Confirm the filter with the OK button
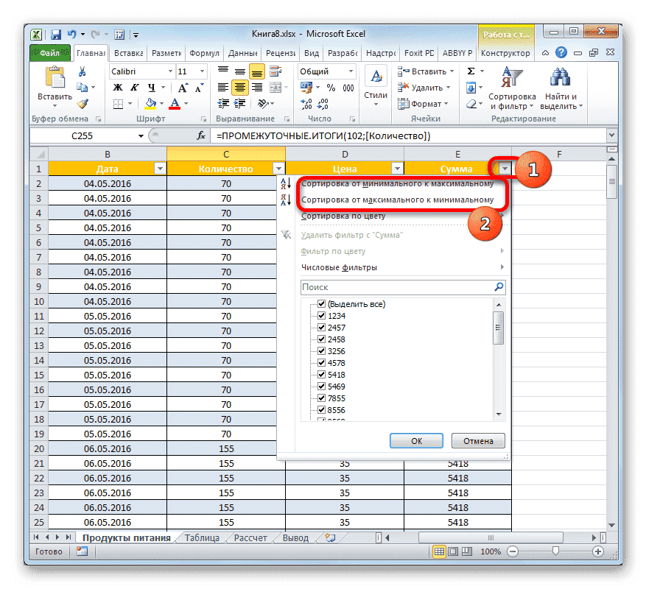 click(416, 440)
